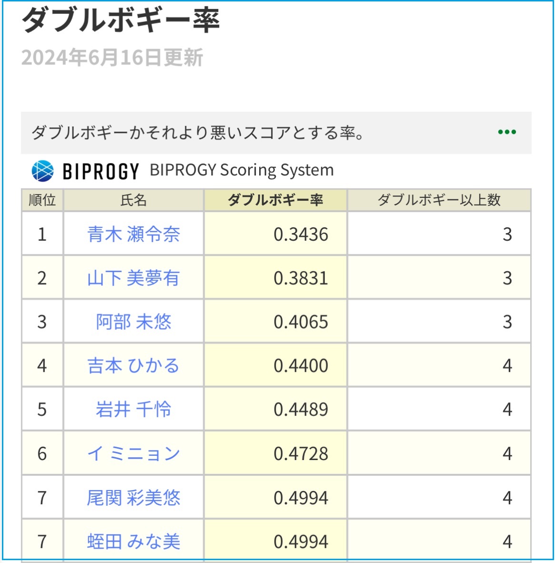
Task: Select the 尾関 彩美悠 player link
Action: point(133,498)
